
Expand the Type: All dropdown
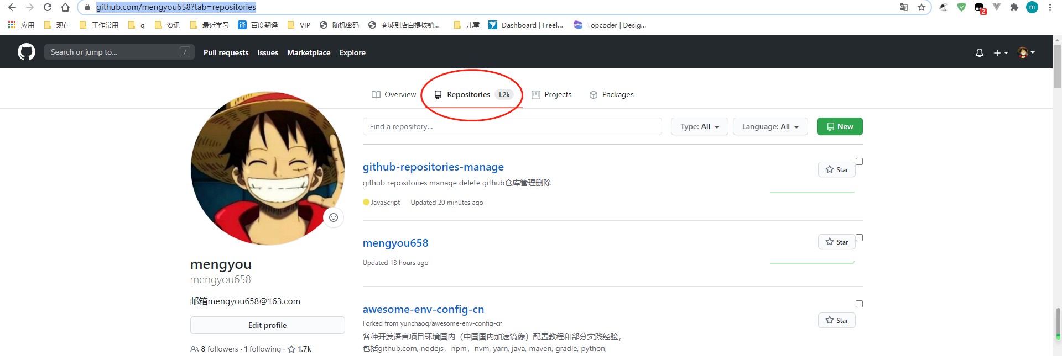tap(699, 126)
